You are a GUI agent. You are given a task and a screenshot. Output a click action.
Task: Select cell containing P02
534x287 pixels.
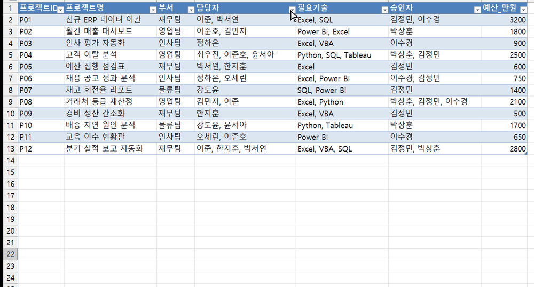[41, 31]
